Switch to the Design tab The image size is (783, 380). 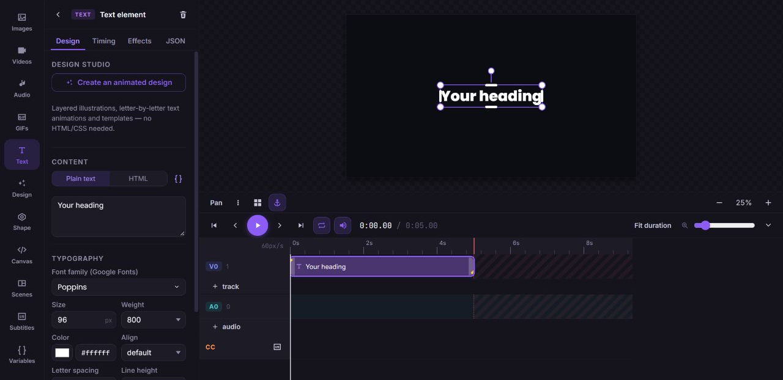68,41
